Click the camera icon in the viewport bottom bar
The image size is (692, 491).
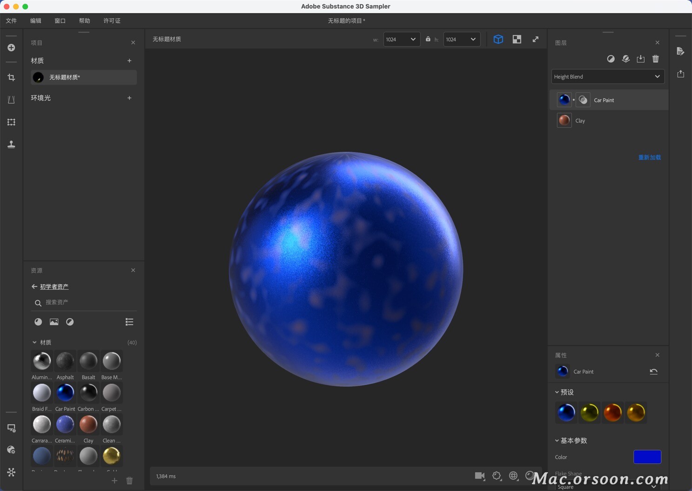pyautogui.click(x=480, y=476)
